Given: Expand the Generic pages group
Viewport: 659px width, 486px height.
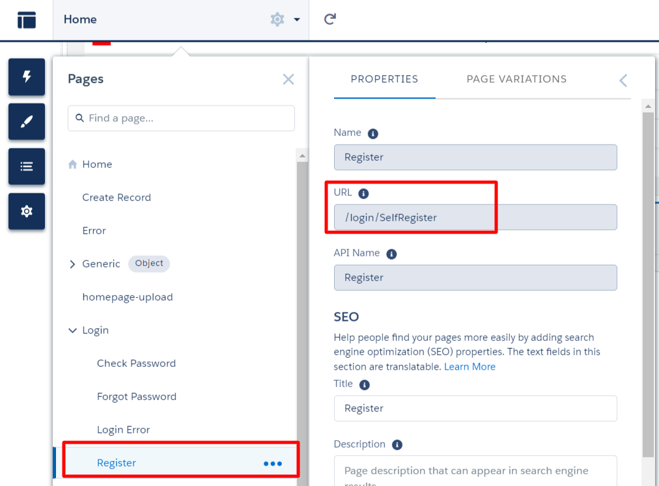Looking at the screenshot, I should pyautogui.click(x=72, y=264).
